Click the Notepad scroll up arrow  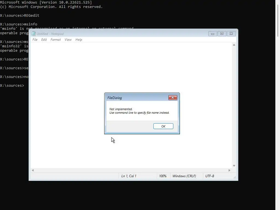pyautogui.click(x=234, y=45)
